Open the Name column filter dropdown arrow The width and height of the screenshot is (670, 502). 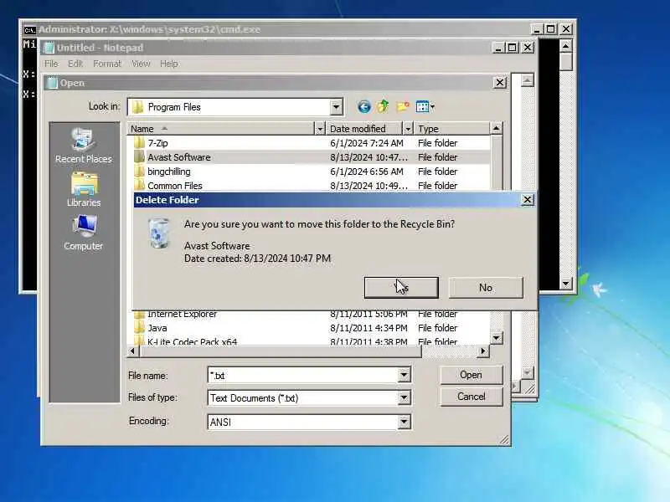click(x=320, y=129)
